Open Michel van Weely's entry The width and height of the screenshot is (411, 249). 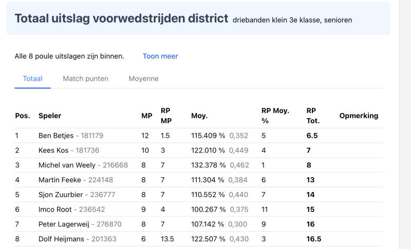click(x=67, y=165)
